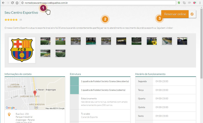Click the orange location pin by address
Image resolution: width=203 pixels, height=123 pixels.
pos(9,115)
